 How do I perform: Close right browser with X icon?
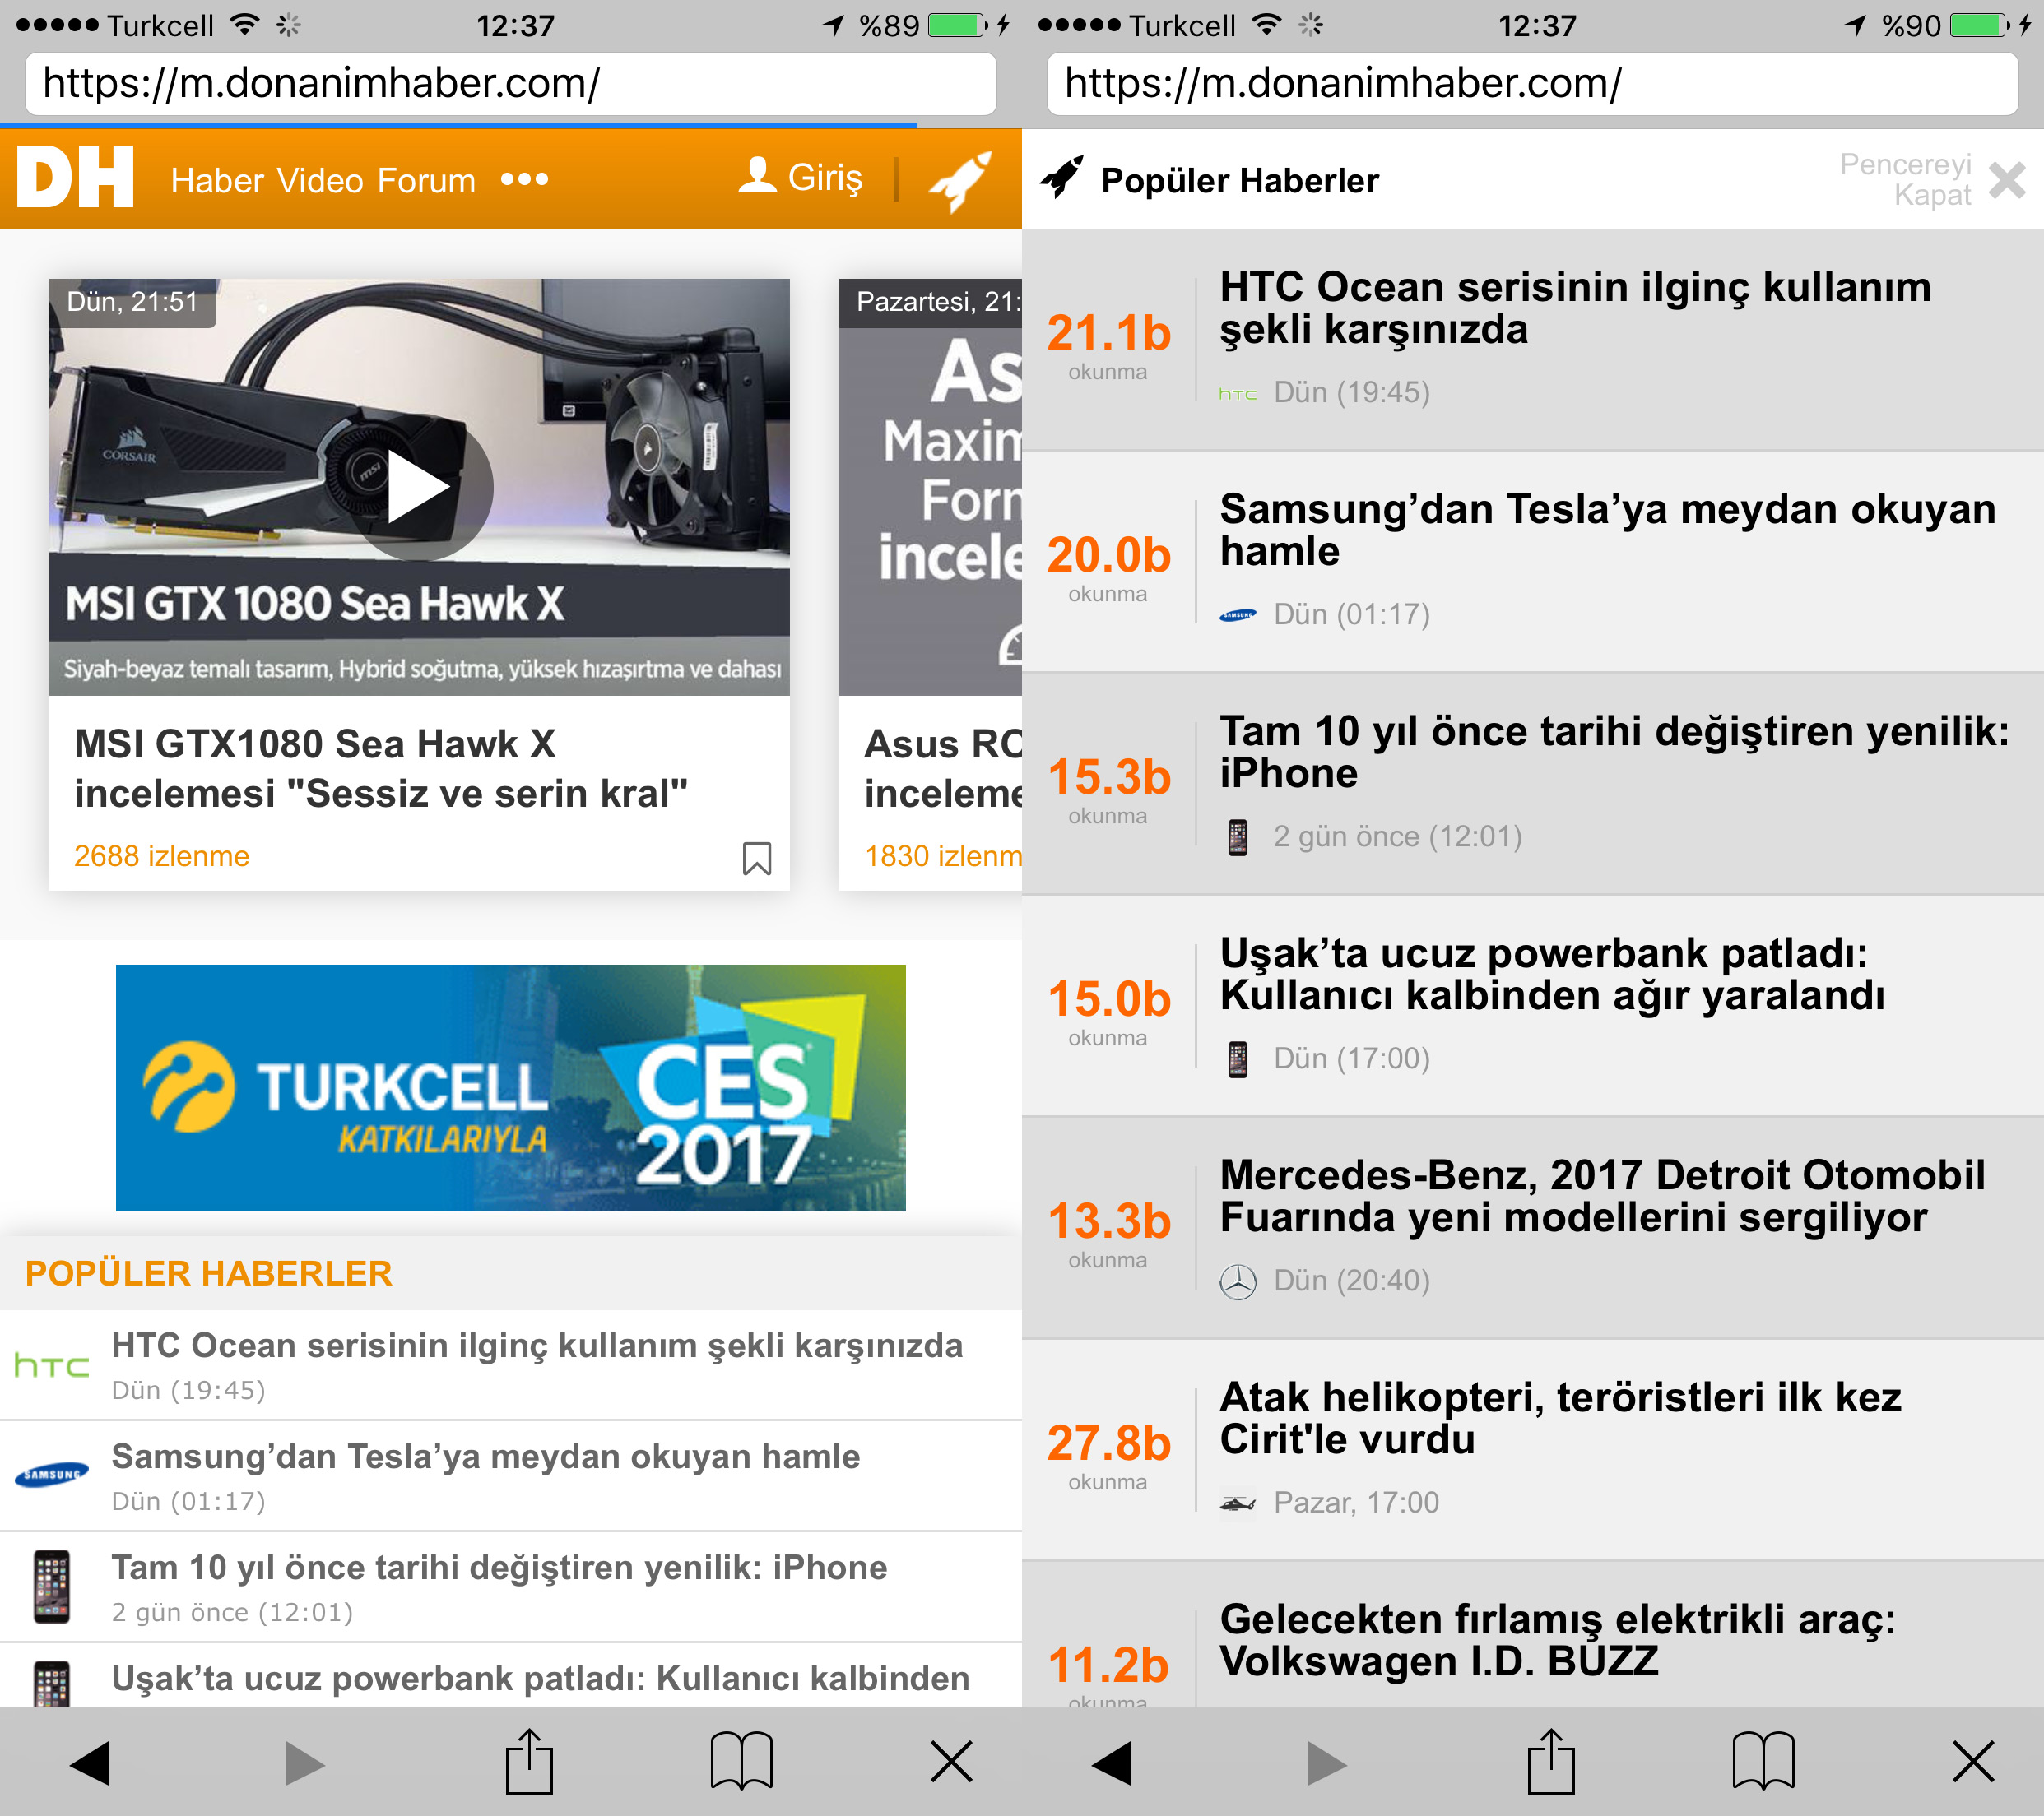pyautogui.click(x=1973, y=1762)
